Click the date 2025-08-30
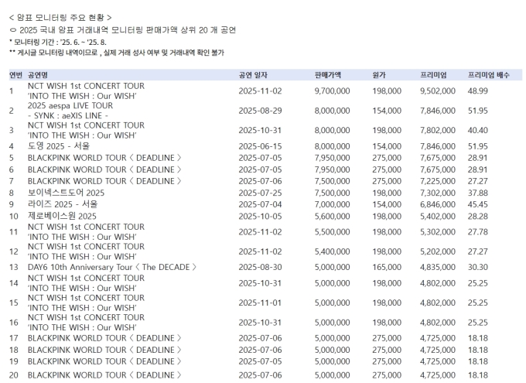 (260, 267)
